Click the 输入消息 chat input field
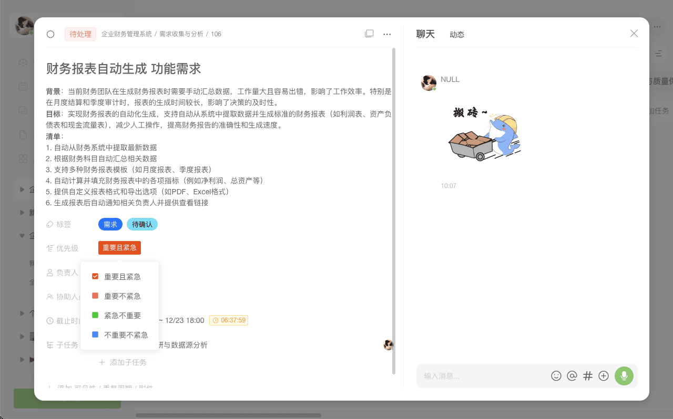The image size is (673, 419). pyautogui.click(x=484, y=376)
